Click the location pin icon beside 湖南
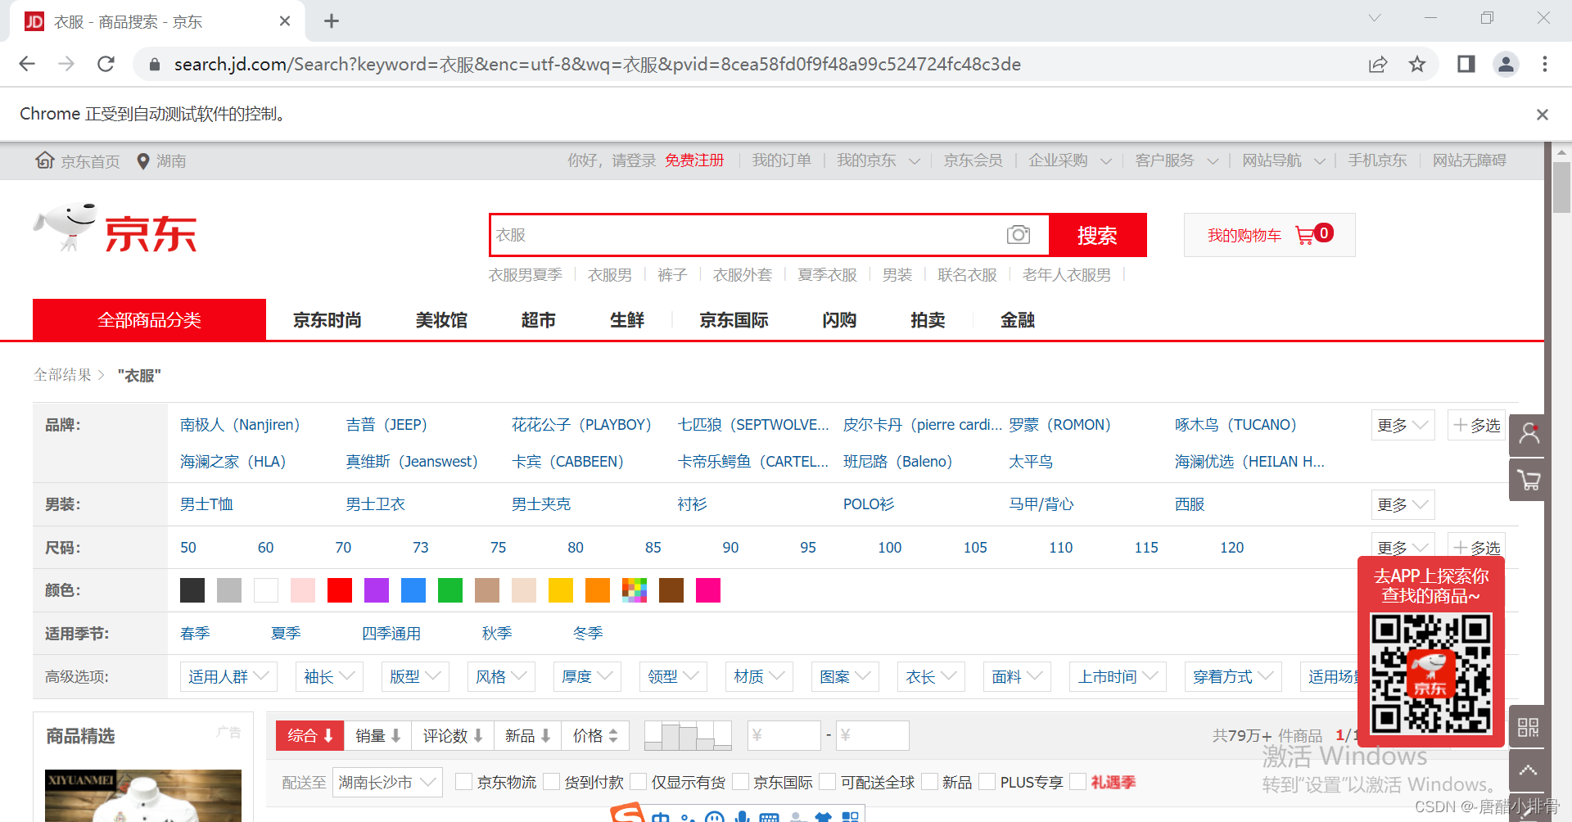Viewport: 1572px width, 822px height. pos(143,161)
